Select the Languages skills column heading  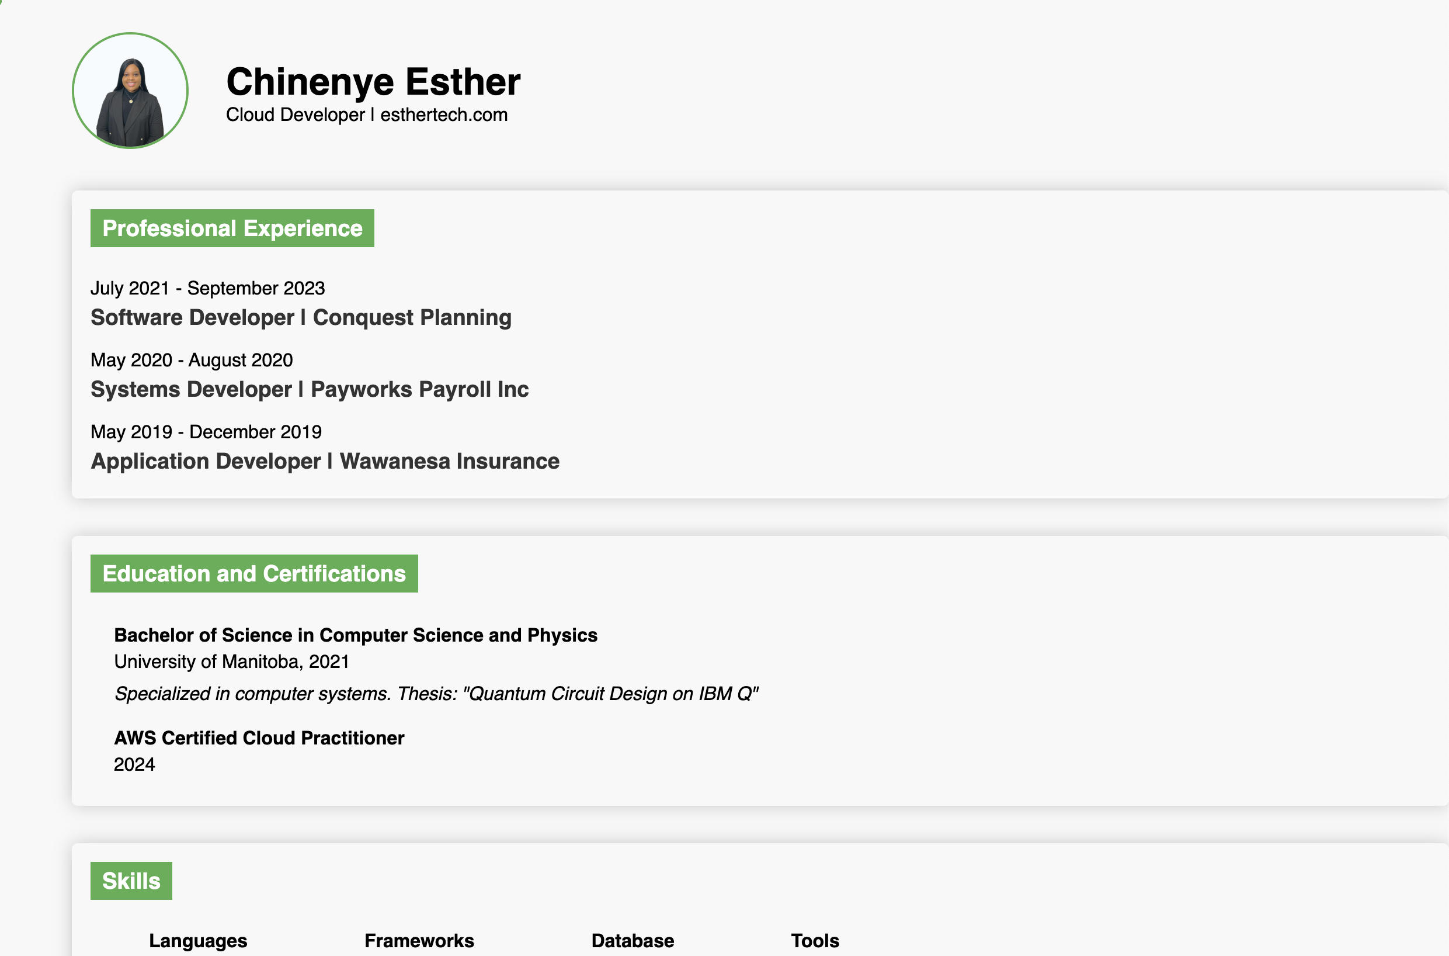[x=198, y=940]
